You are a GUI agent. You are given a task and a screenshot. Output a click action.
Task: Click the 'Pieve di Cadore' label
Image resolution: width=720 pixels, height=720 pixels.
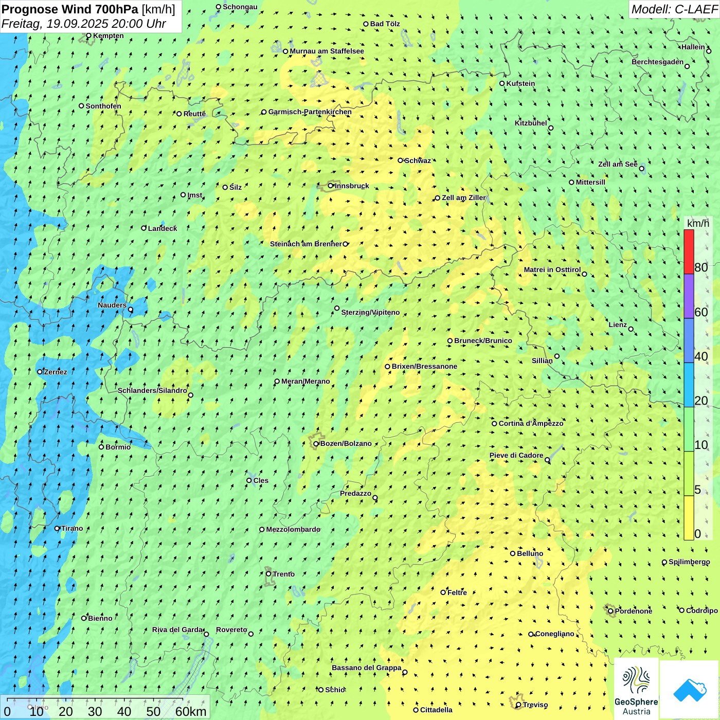[x=516, y=455]
